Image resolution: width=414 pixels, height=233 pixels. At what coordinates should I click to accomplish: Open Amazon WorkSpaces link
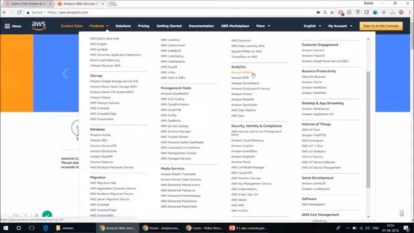coord(316,109)
